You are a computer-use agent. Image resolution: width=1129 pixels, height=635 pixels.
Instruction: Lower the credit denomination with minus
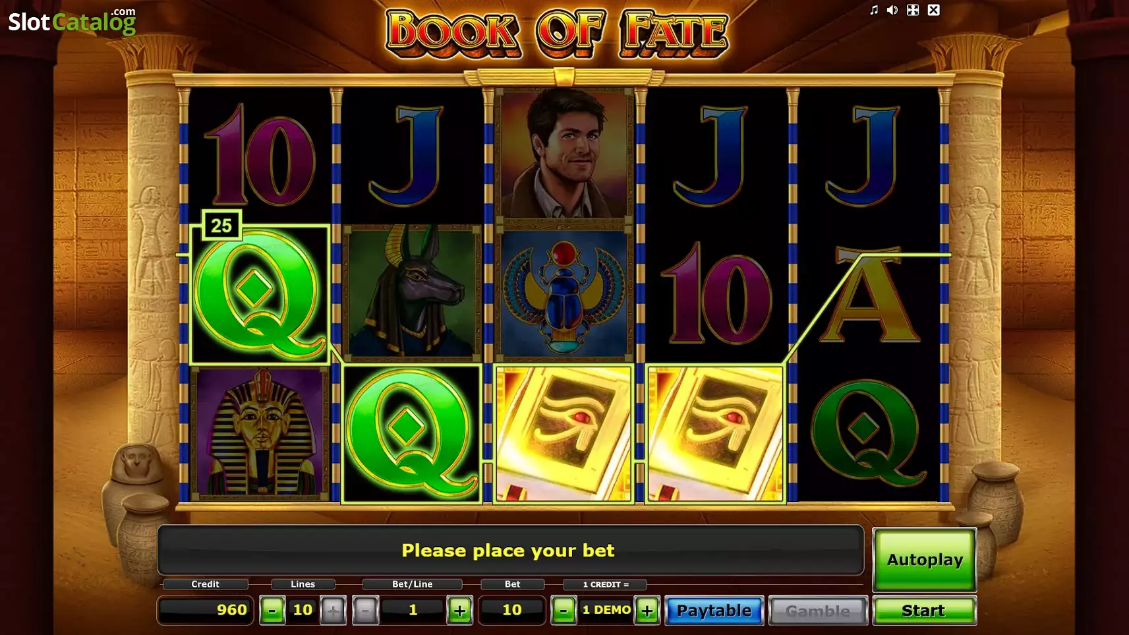pos(563,611)
